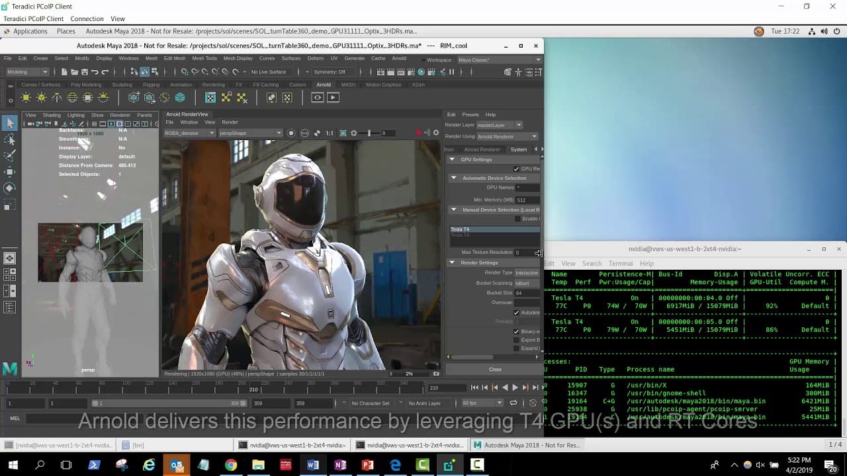Image resolution: width=847 pixels, height=476 pixels.
Task: Open Terminal menu in nvidia terminal window
Action: [621, 263]
